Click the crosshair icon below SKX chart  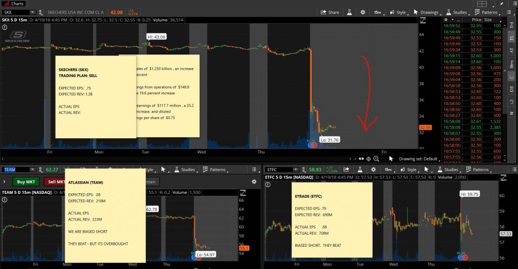tap(368, 159)
